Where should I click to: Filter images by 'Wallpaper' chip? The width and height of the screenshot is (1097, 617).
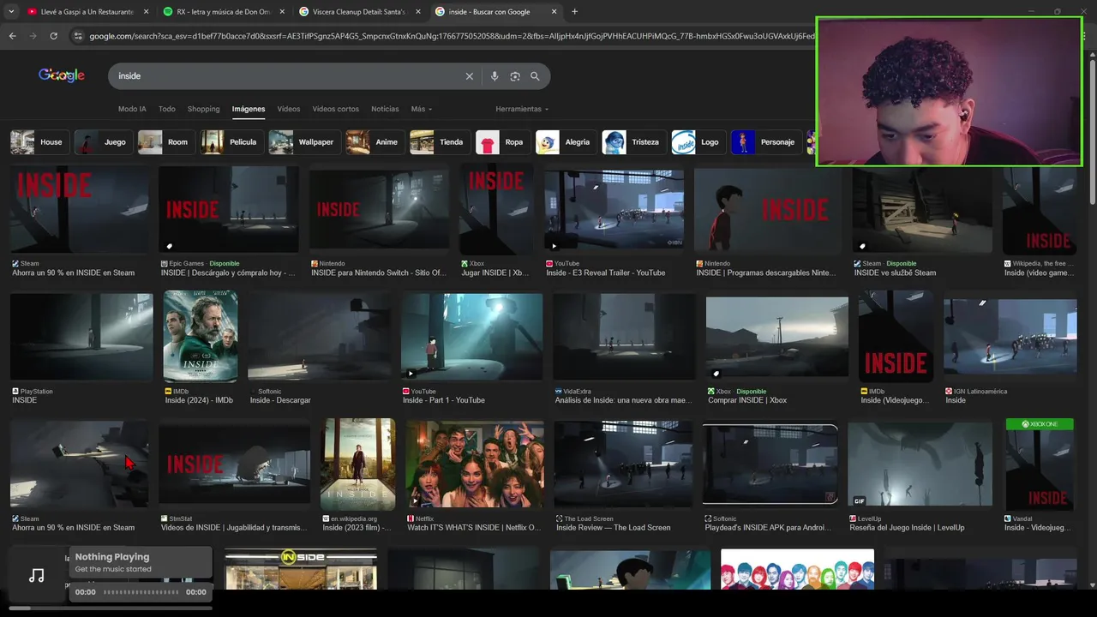[304, 142]
